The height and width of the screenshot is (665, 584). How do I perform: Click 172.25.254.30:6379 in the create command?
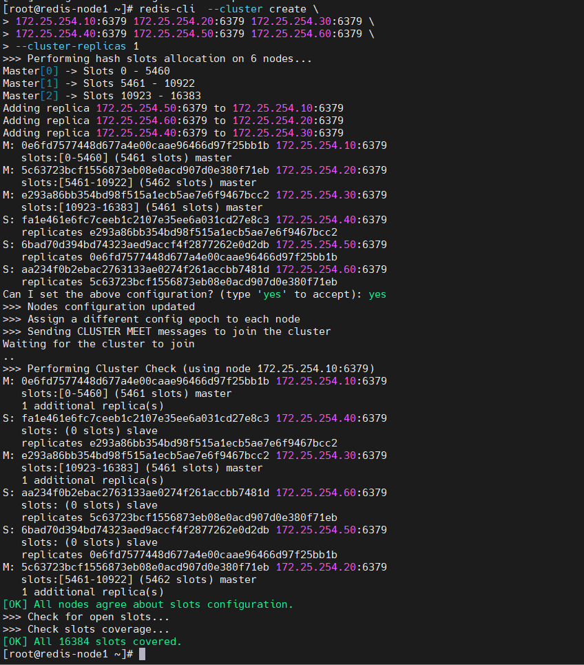(306, 21)
